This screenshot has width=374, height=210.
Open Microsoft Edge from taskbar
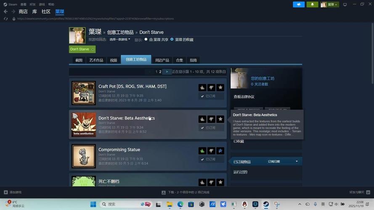[x=180, y=204]
